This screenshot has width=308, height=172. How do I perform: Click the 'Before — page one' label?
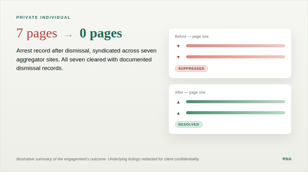192,37
